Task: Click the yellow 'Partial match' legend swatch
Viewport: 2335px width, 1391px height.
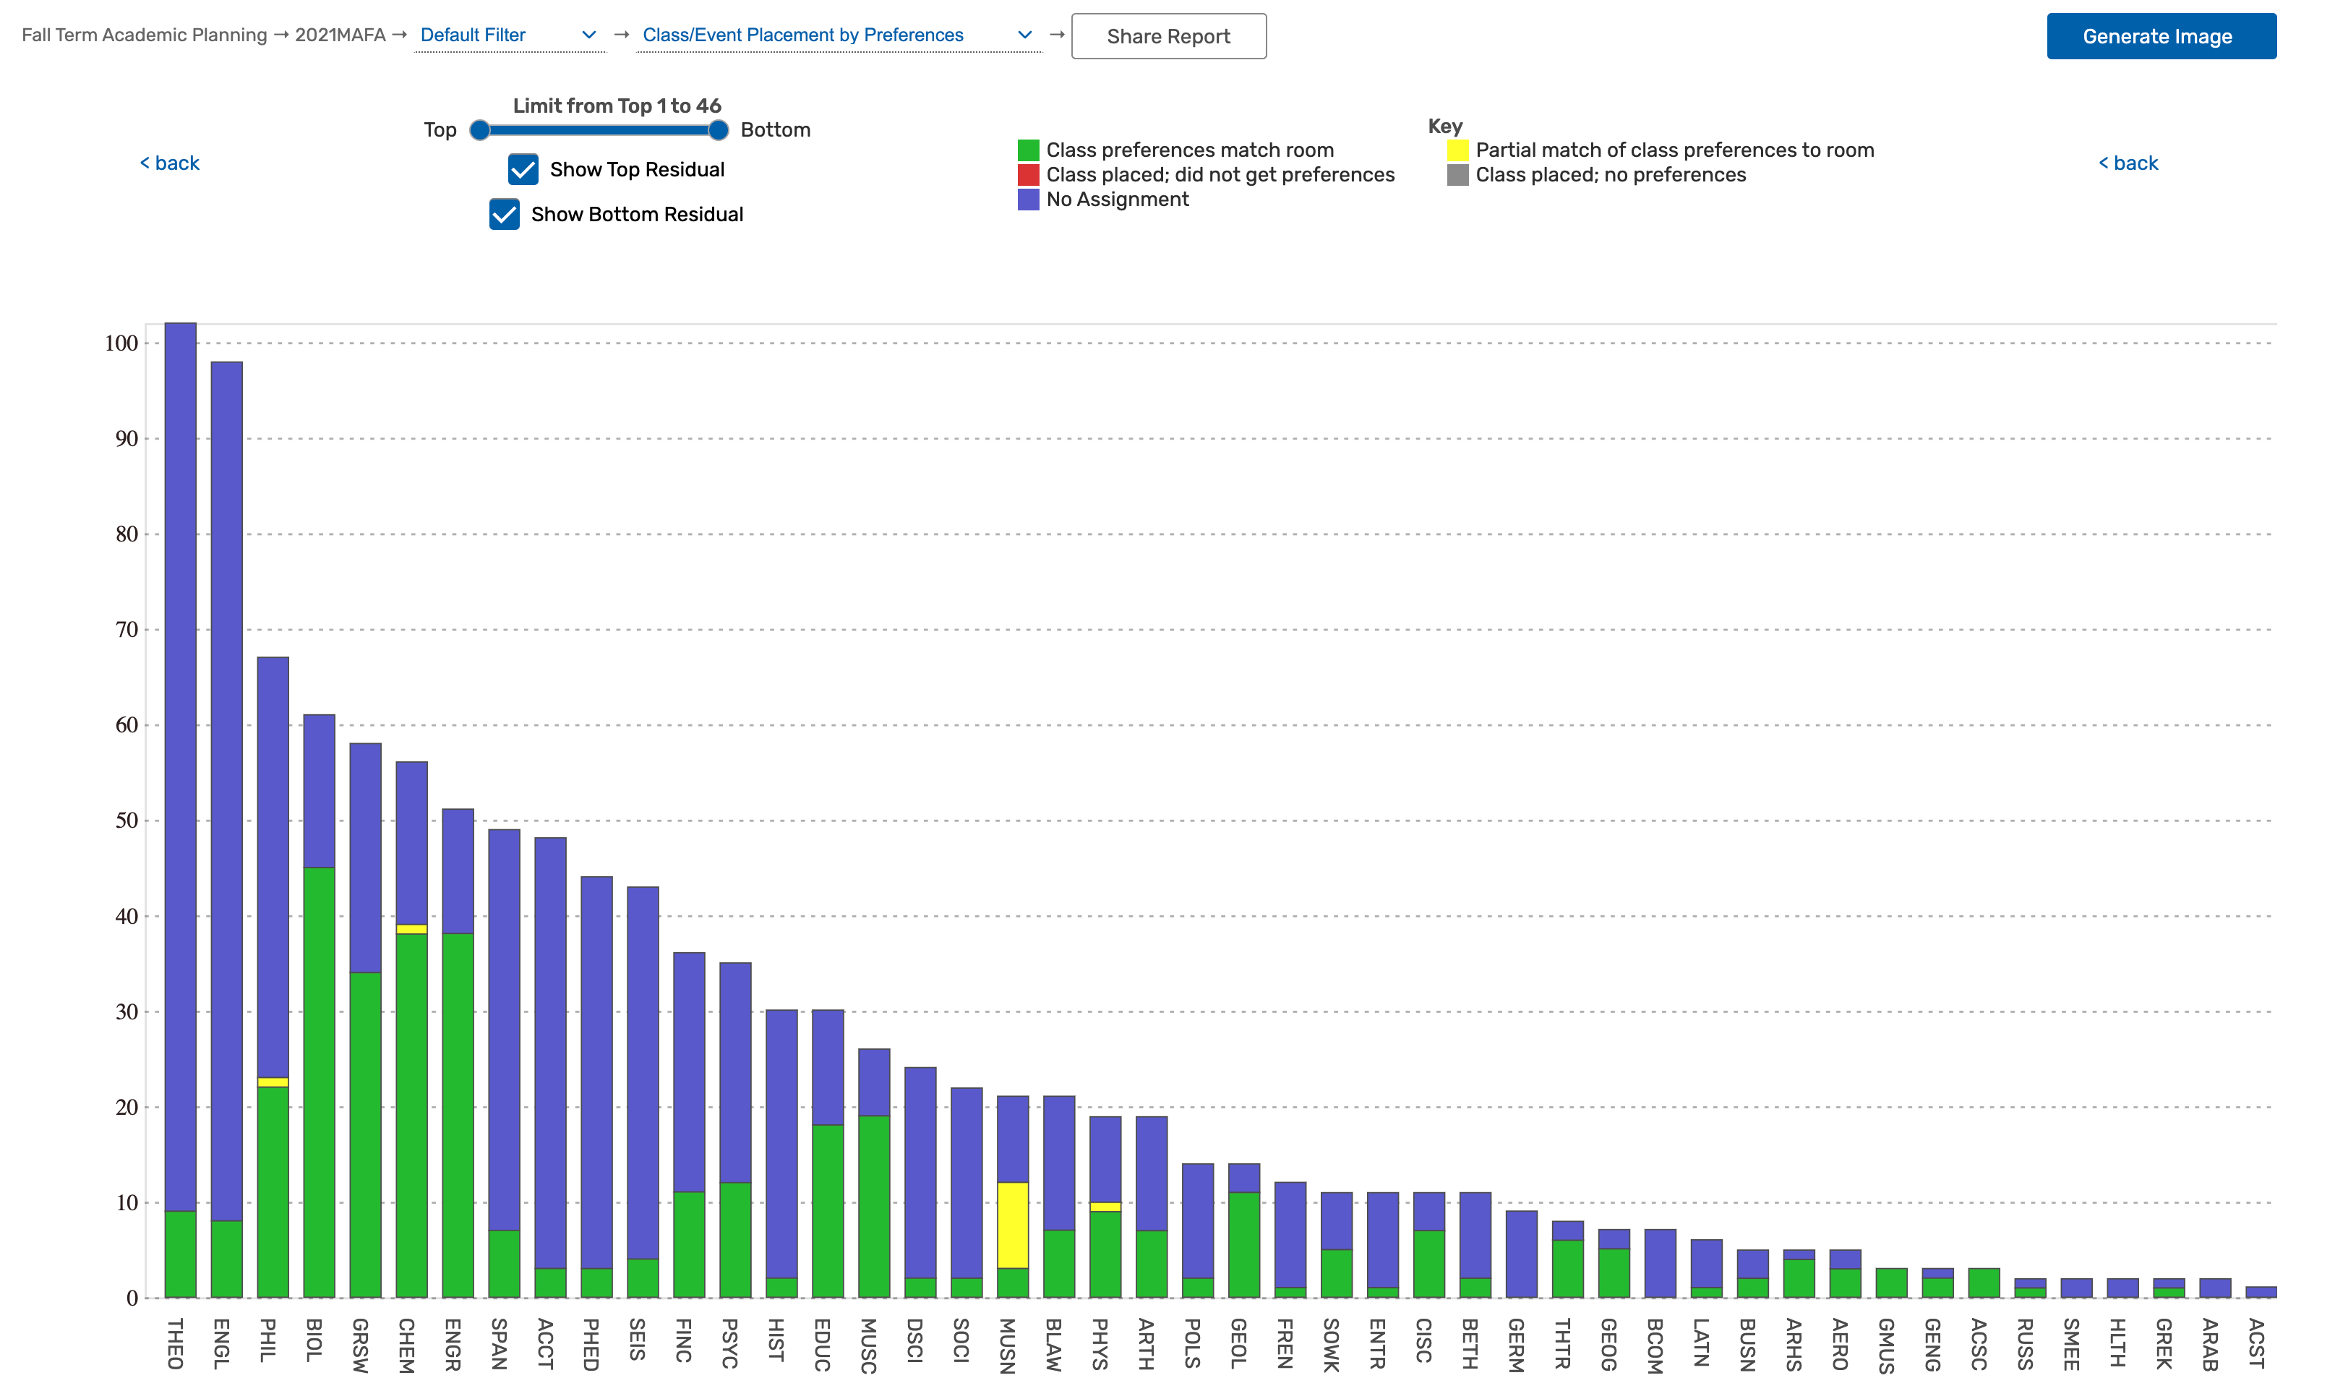Action: point(1457,150)
